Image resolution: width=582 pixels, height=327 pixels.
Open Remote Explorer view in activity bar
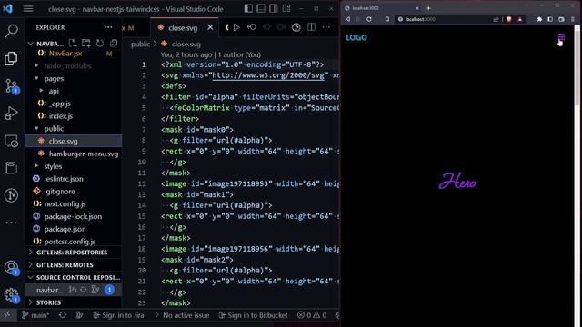pos(11,141)
